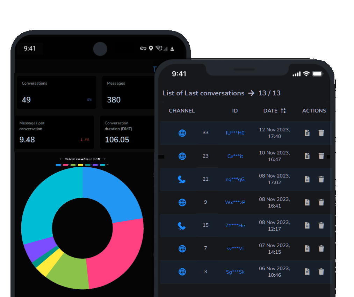Select the phone channel icon for conversation 21
354x297 pixels.
(182, 179)
